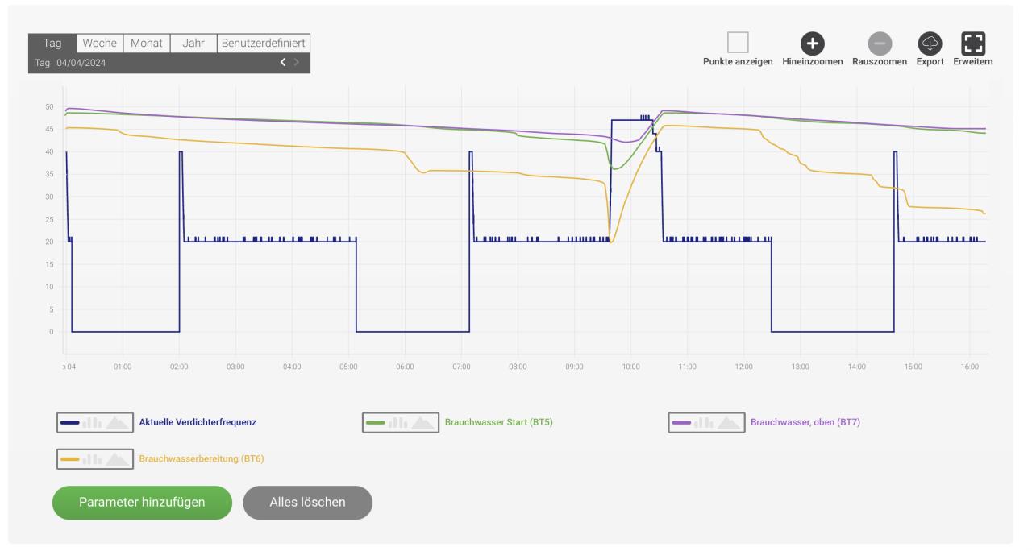Image resolution: width=1032 pixels, height=551 pixels.
Task: Expand chart with Erweitern fullscreen icon
Action: click(x=973, y=43)
